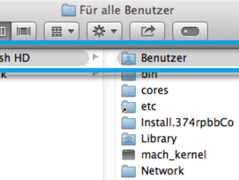Viewport: 239px width, 180px height.
Task: Expand the Macintosh HD column arrow
Action: 96,57
